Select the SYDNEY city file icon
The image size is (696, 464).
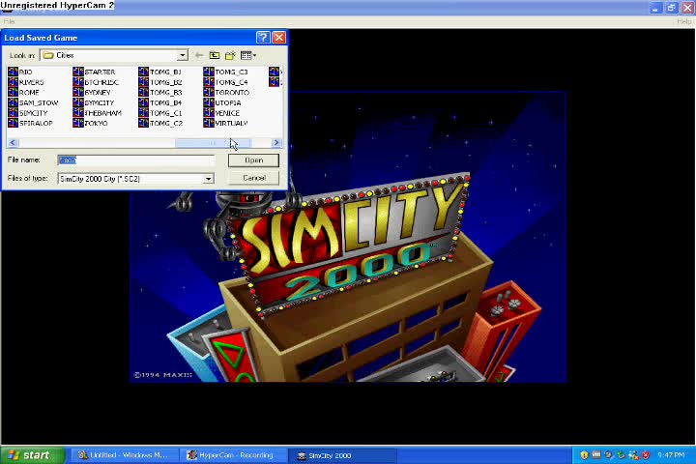point(78,92)
